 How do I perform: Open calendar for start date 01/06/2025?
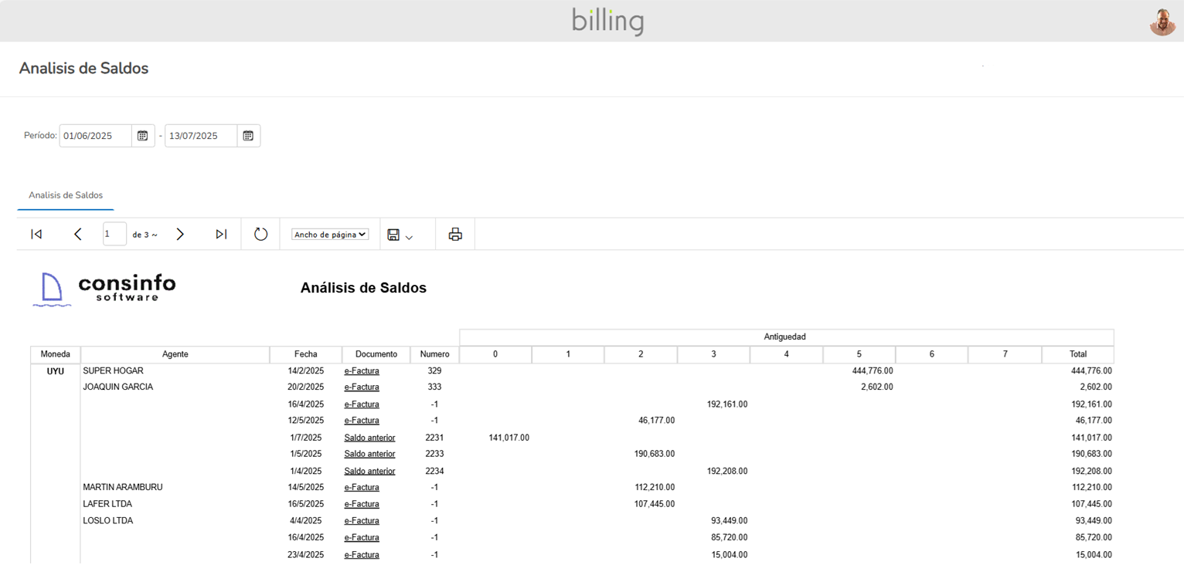pyautogui.click(x=142, y=136)
